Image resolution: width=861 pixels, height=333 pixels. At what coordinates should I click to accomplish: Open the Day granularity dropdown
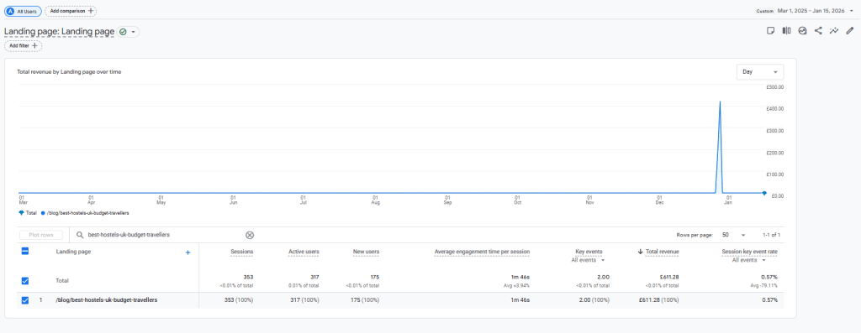(x=760, y=72)
